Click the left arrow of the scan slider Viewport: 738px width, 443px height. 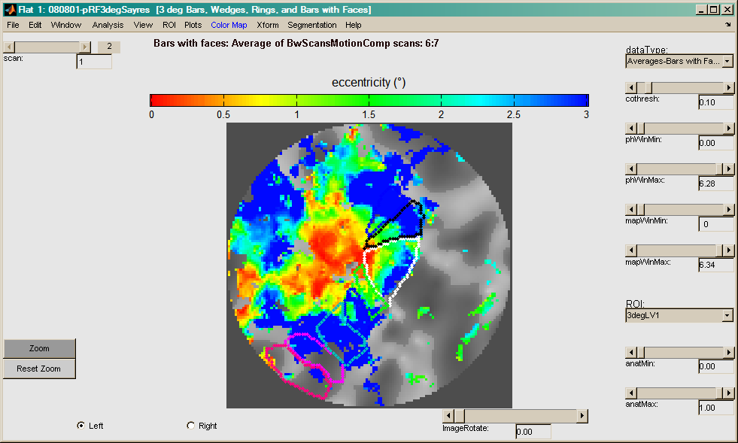pos(8,47)
